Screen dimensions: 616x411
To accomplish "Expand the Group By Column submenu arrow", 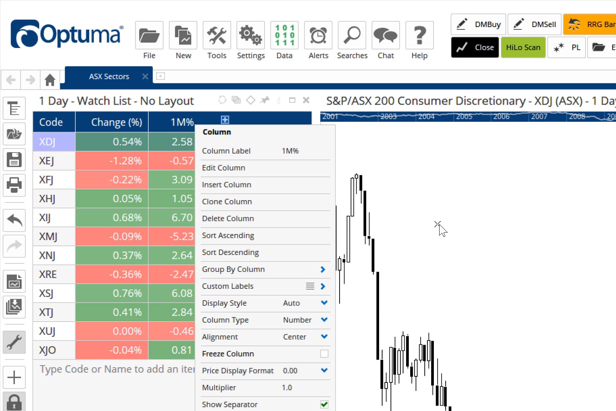I will click(323, 269).
